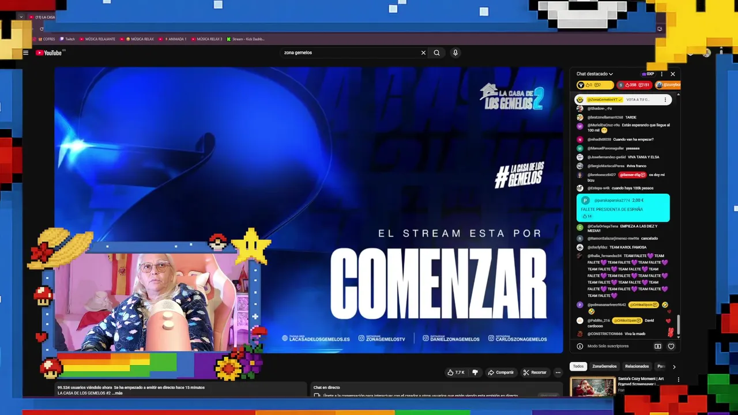The width and height of the screenshot is (738, 415).
Task: Go to the YouTube home logo
Action: coord(49,52)
